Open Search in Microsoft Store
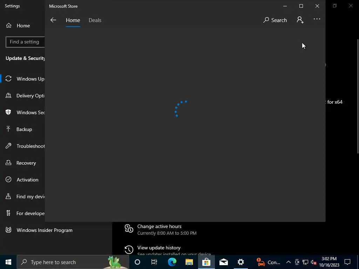 click(275, 20)
